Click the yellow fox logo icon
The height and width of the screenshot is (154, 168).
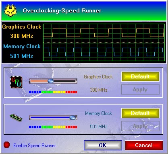point(10,11)
